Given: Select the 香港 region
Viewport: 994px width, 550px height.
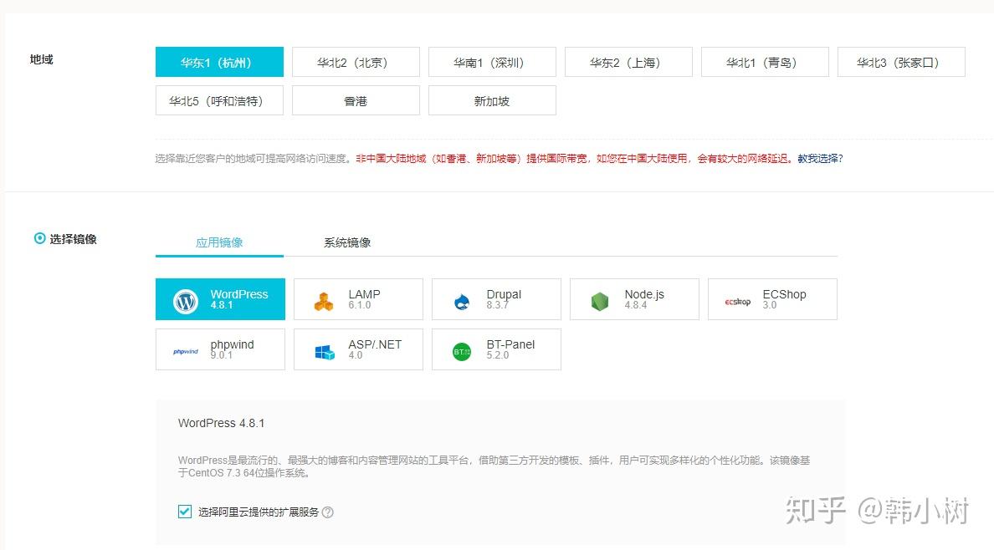Looking at the screenshot, I should coord(356,101).
